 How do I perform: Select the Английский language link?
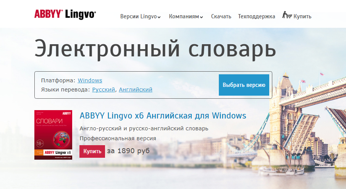[136, 90]
